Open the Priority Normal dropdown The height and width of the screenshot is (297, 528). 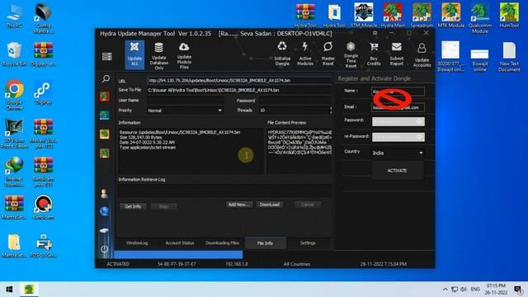point(185,111)
